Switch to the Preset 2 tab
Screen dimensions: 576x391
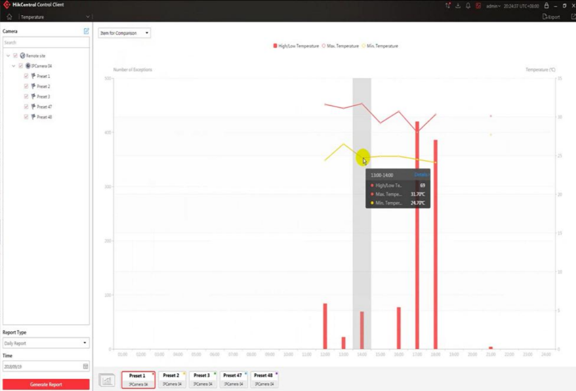point(171,379)
